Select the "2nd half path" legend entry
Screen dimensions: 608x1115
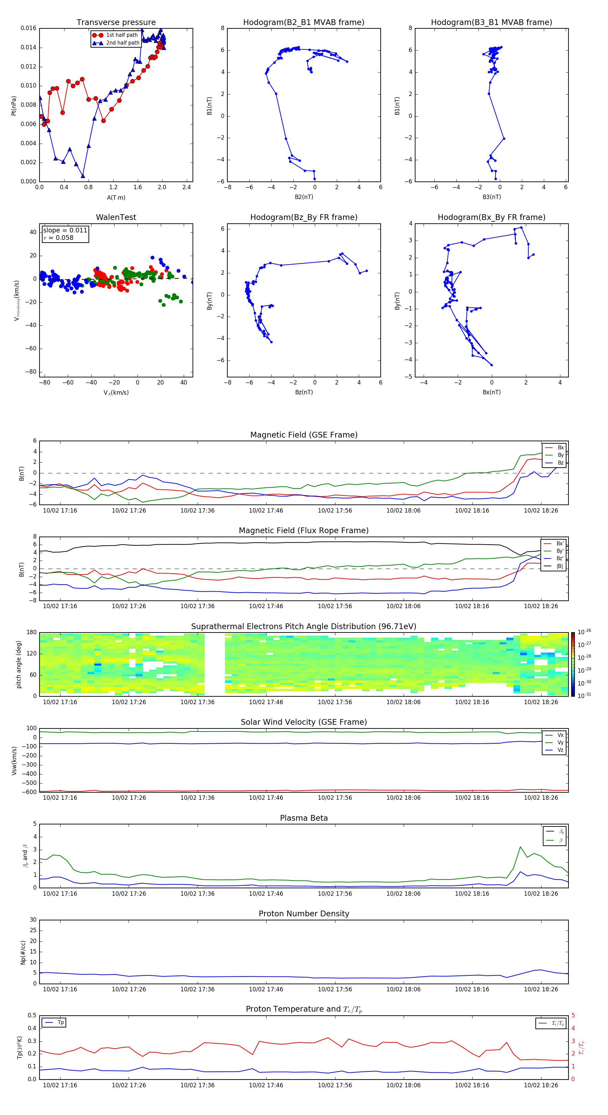[116, 43]
